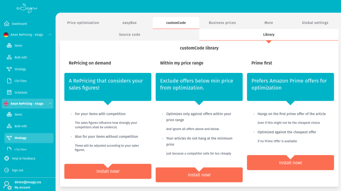This screenshot has height=191, width=341.
Task: Go to Business prices tab
Action: [x=222, y=23]
